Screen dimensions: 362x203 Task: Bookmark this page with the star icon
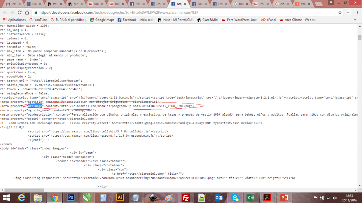[x=340, y=12]
